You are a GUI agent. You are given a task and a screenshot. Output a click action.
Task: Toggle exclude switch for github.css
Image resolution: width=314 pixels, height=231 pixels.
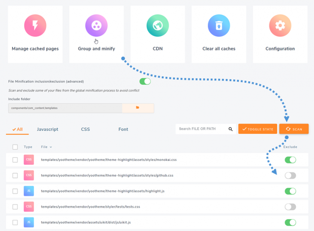click(290, 176)
